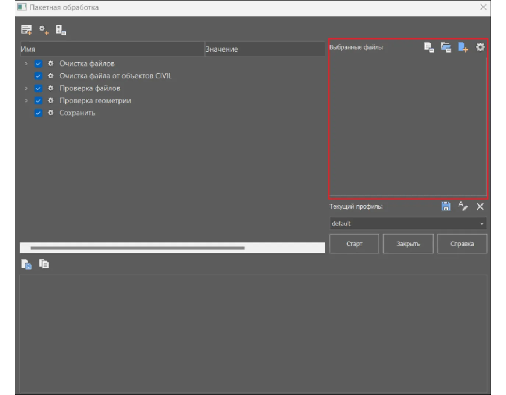Close the Пакетная обработка window

(x=483, y=7)
